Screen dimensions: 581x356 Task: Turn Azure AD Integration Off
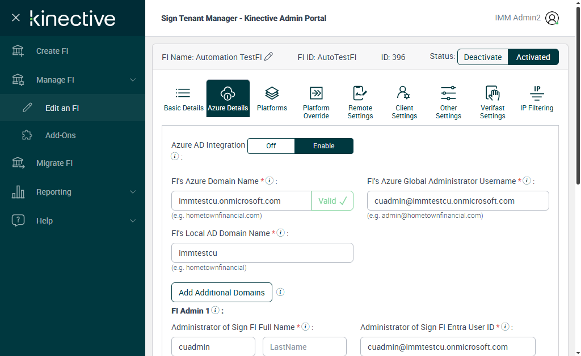[271, 145]
